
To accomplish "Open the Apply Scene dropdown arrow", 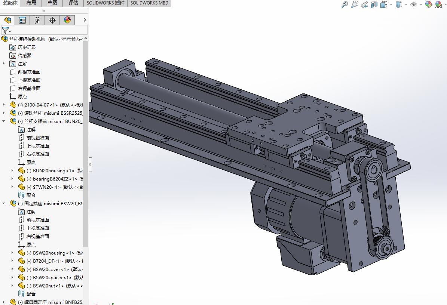I will coord(445,4).
